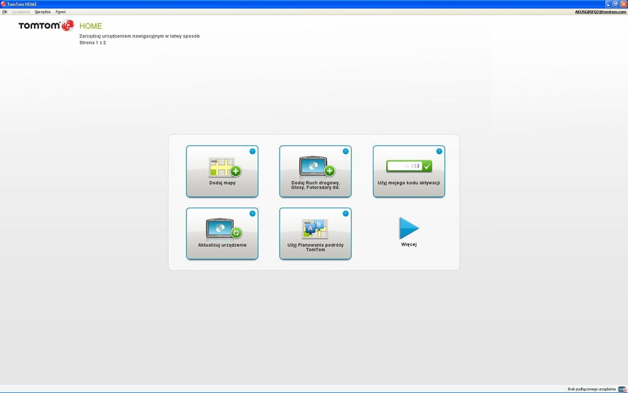Image resolution: width=628 pixels, height=393 pixels.
Task: Show help for Aktualizuj urządzenie tile
Action: tap(252, 214)
